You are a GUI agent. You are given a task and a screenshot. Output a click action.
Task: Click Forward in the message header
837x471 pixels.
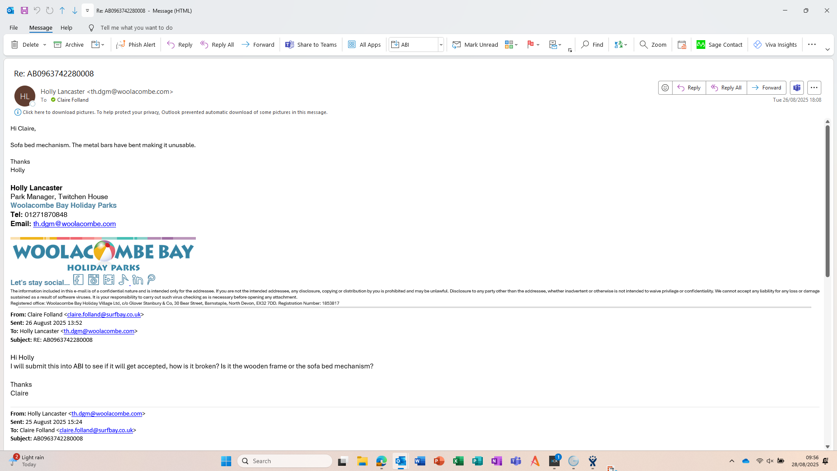click(766, 88)
